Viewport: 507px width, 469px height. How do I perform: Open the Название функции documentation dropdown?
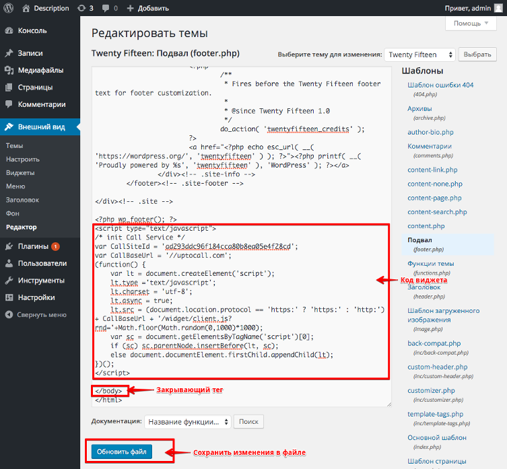click(x=188, y=422)
